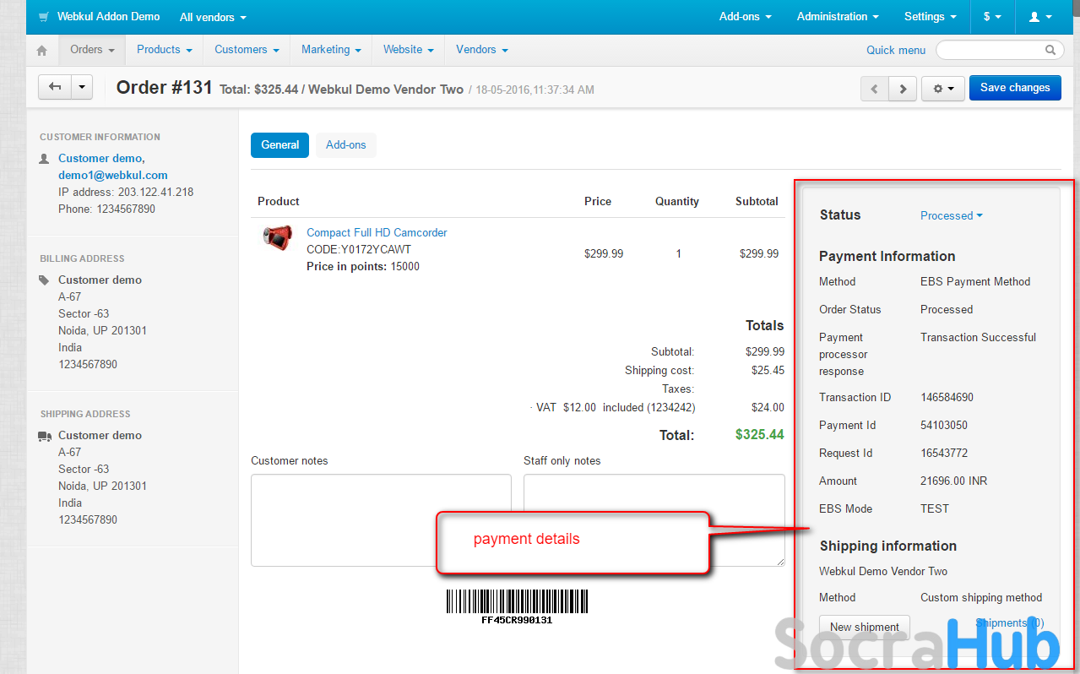Click the Save changes button

1015,88
